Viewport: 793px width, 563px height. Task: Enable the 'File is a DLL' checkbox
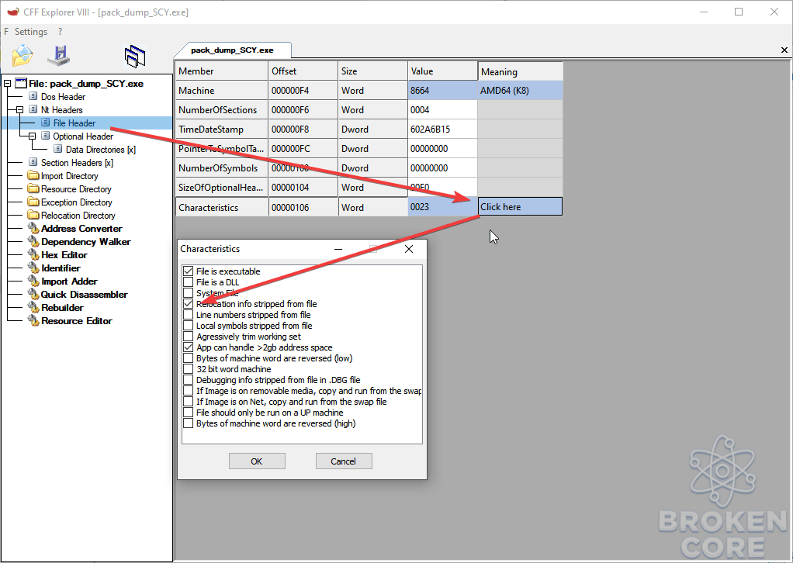click(188, 282)
